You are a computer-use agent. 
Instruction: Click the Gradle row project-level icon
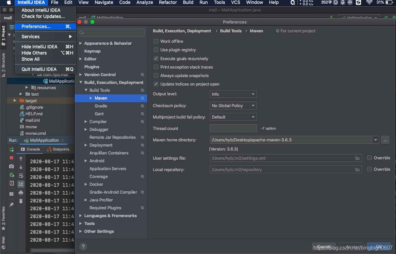click(142, 106)
